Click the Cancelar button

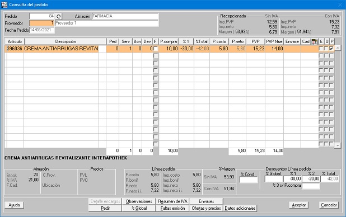pos(329,205)
